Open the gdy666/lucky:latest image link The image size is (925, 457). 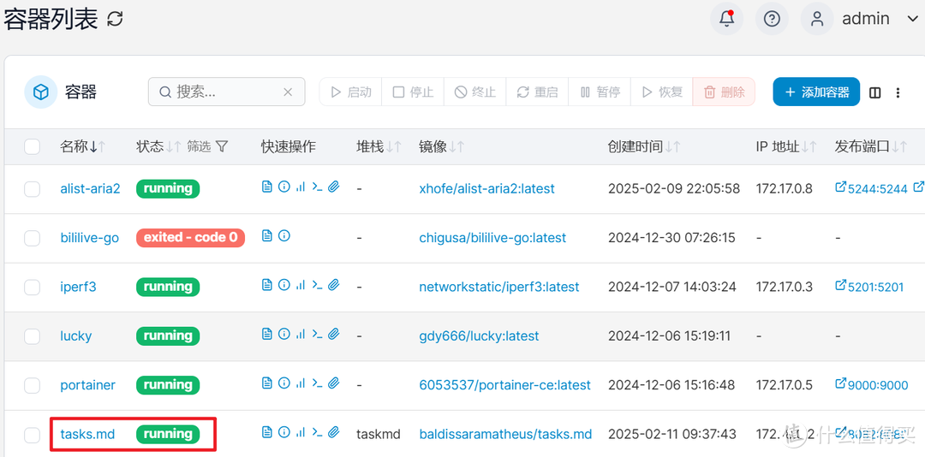pos(479,336)
